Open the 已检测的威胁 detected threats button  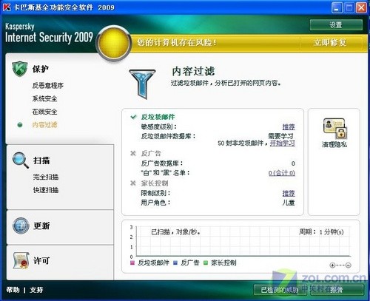click(280, 290)
